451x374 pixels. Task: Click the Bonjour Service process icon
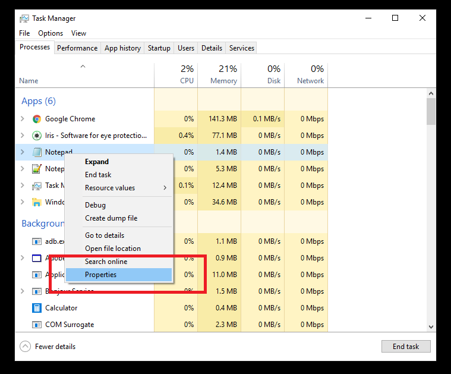[36, 291]
